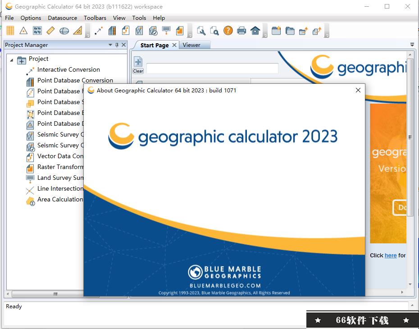Select Interactive Conversion in the project tree
This screenshot has width=419, height=329.
pyautogui.click(x=68, y=69)
